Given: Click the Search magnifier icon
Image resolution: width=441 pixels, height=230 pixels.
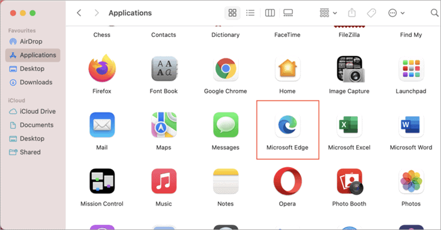Looking at the screenshot, I should [434, 13].
